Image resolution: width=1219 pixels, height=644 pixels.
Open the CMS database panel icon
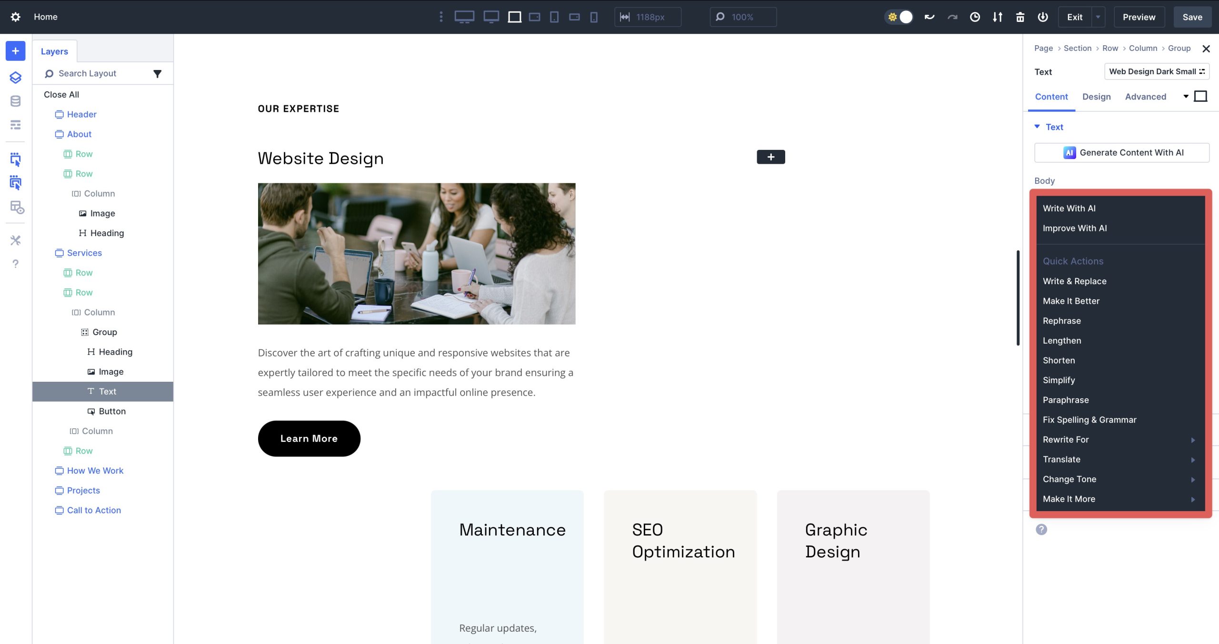coord(15,100)
